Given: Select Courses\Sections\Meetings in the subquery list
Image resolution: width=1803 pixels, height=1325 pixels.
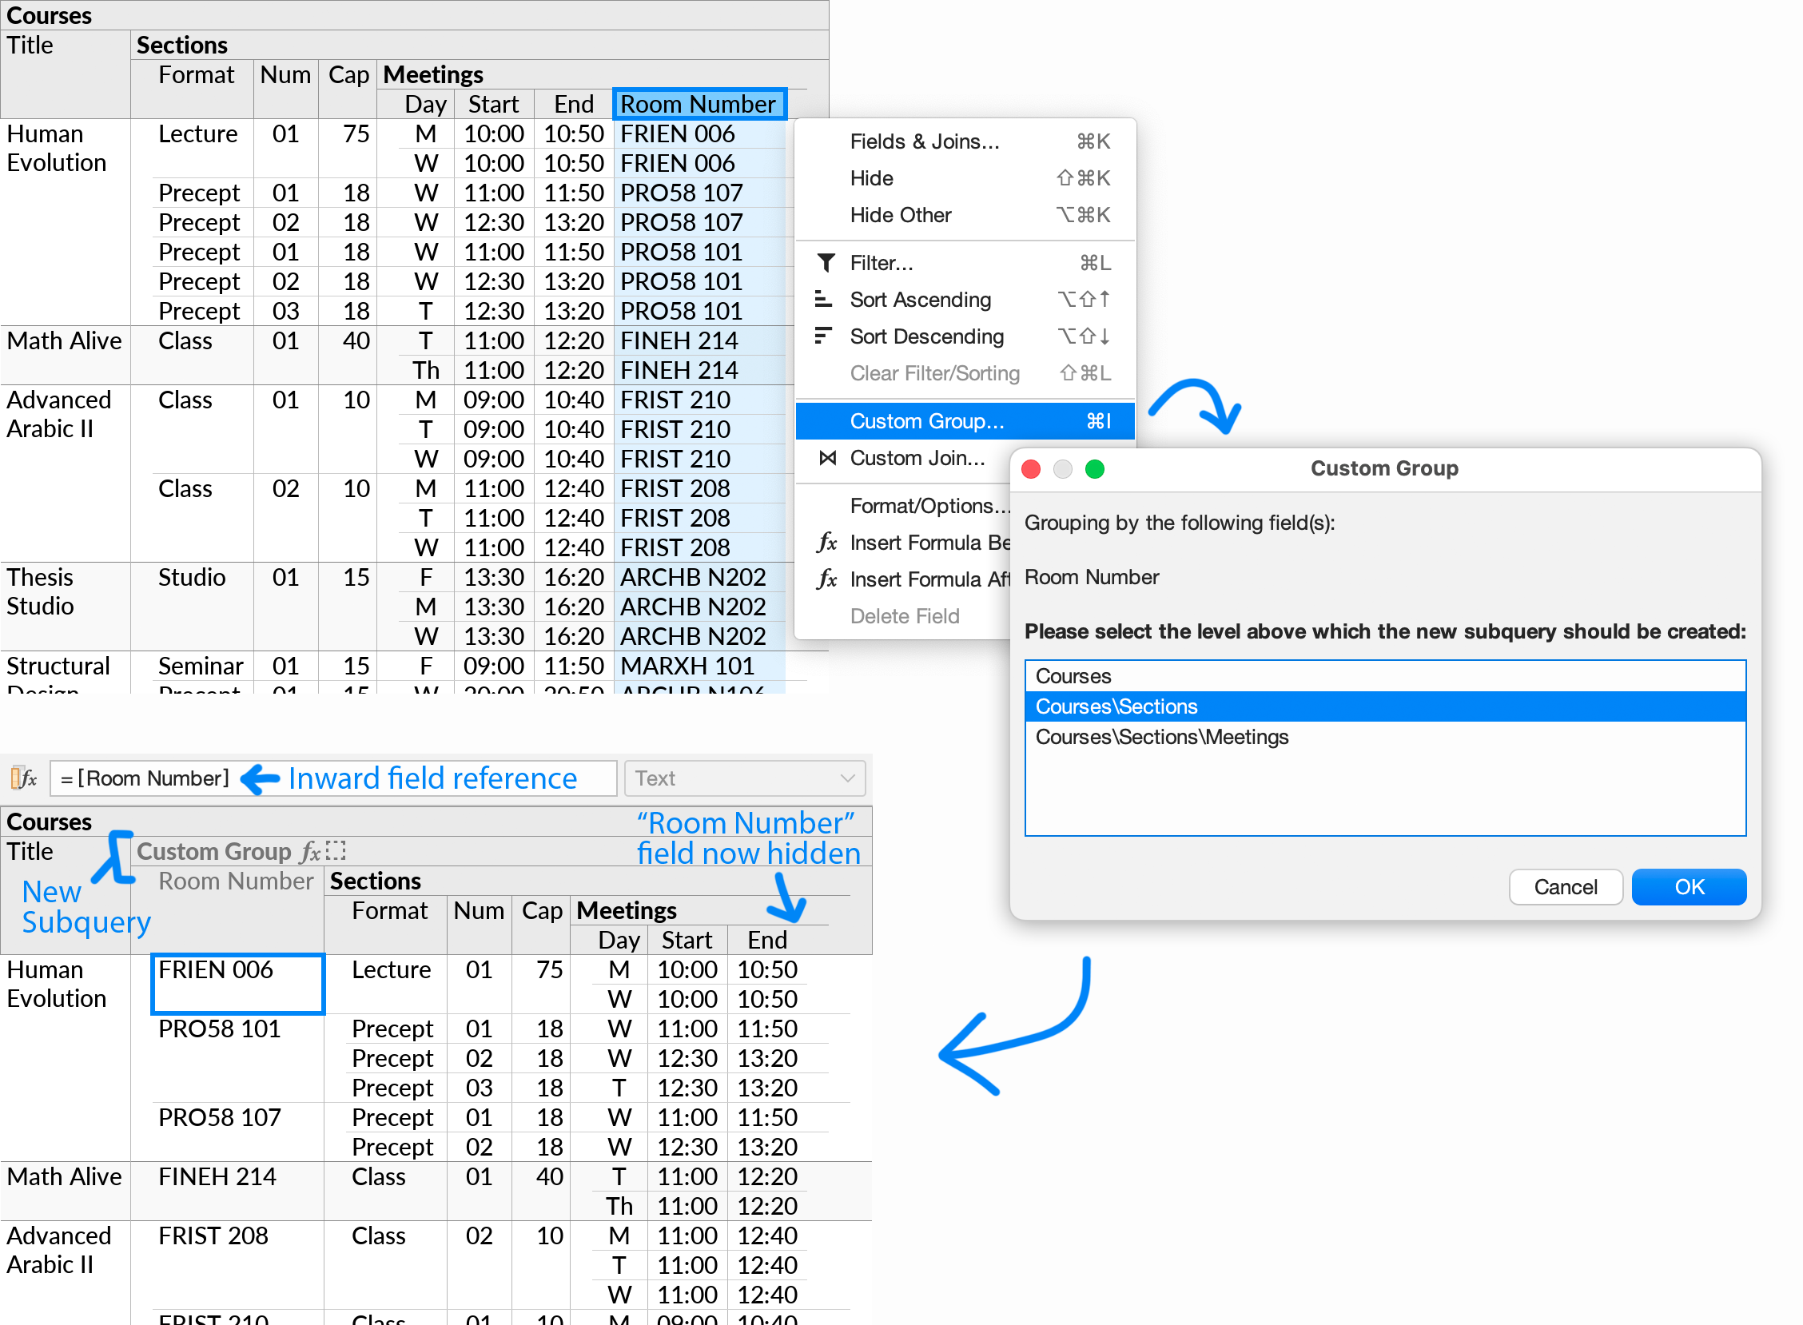Looking at the screenshot, I should [x=1162, y=736].
